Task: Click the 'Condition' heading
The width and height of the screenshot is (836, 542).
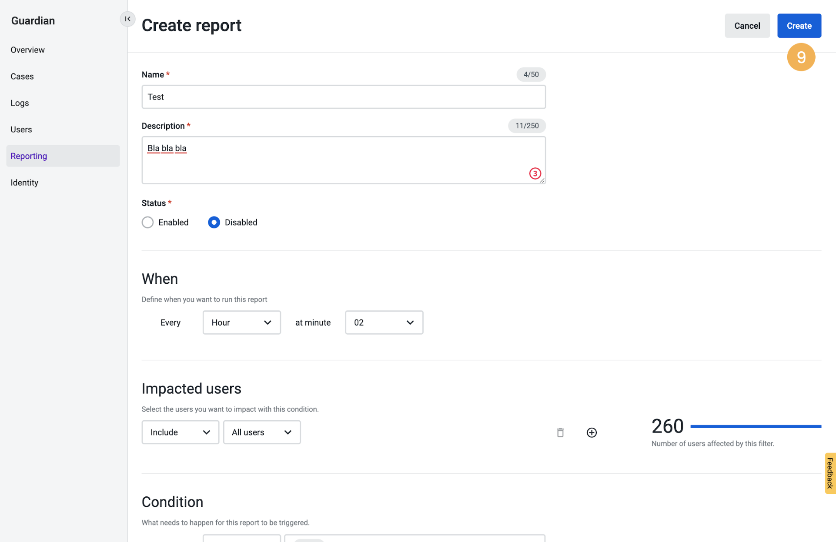Action: click(172, 502)
